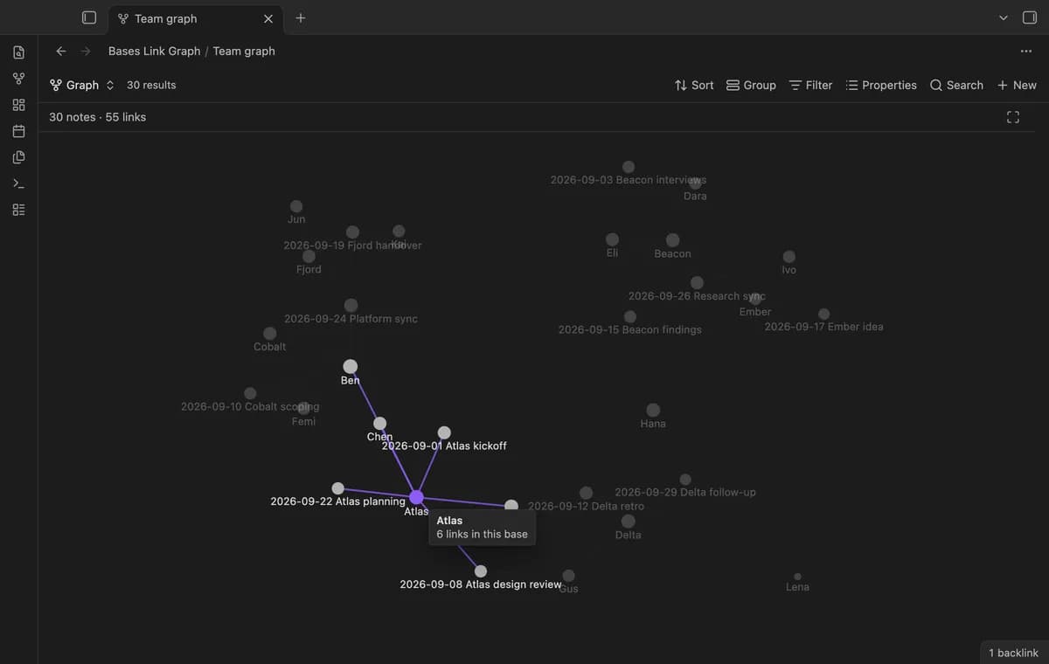Click the Femi graph node
The height and width of the screenshot is (664, 1049).
(x=303, y=408)
